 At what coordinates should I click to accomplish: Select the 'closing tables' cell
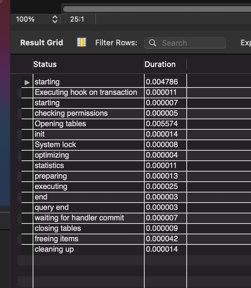[89, 228]
